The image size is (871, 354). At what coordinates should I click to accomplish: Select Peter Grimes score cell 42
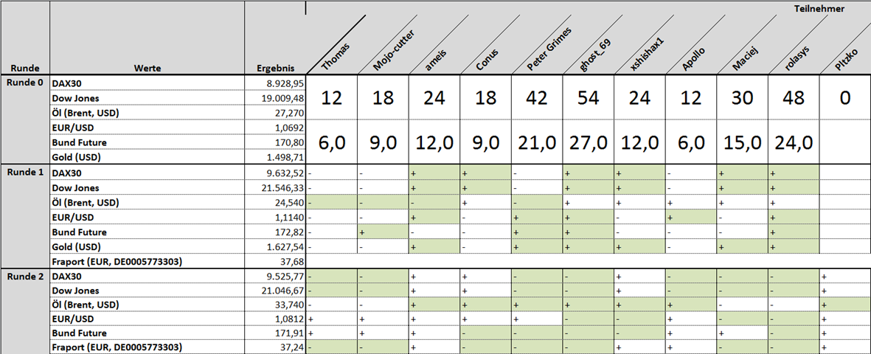pyautogui.click(x=537, y=98)
